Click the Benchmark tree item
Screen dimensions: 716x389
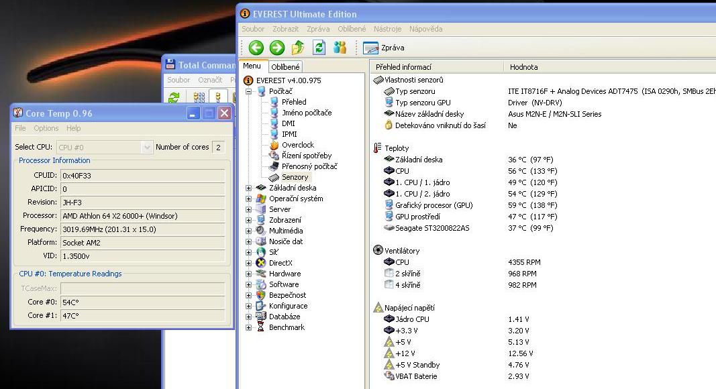287,327
